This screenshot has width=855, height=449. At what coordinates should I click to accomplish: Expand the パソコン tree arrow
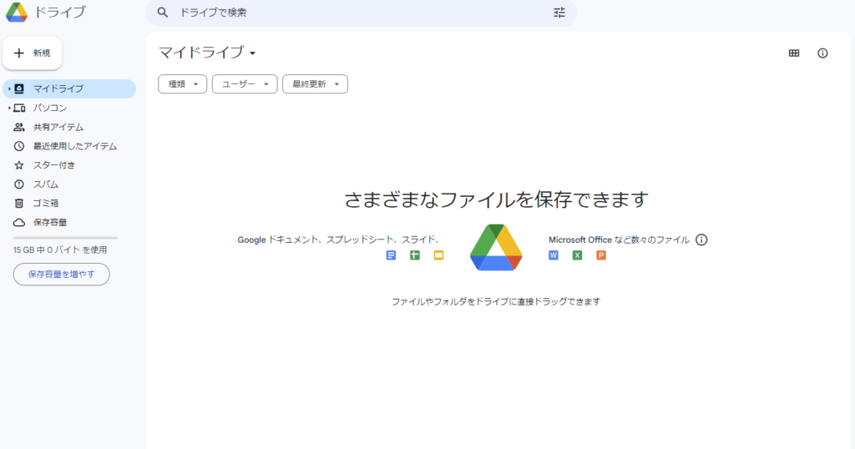[x=8, y=108]
